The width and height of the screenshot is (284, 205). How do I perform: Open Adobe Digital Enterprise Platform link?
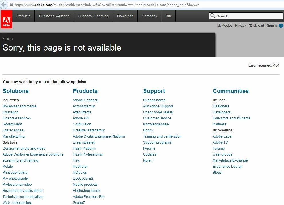(x=99, y=136)
